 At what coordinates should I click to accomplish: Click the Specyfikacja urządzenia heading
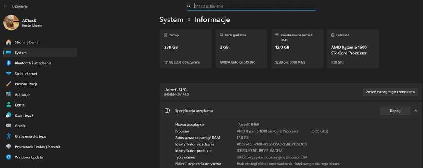[194, 111]
